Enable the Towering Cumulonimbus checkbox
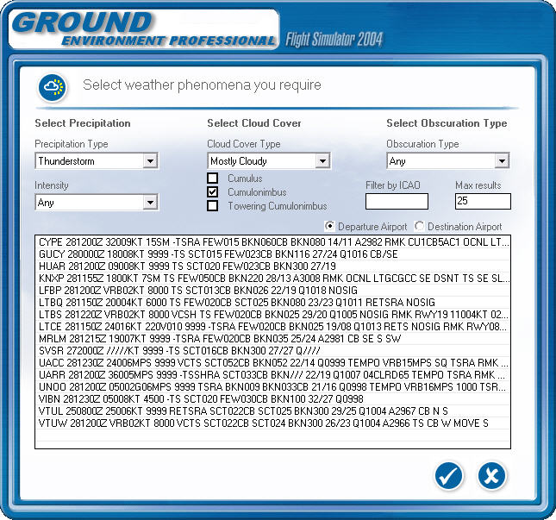The image size is (556, 520). click(x=212, y=206)
